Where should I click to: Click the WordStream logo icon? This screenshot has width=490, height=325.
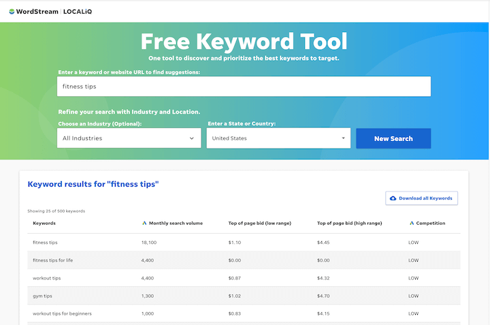12,11
